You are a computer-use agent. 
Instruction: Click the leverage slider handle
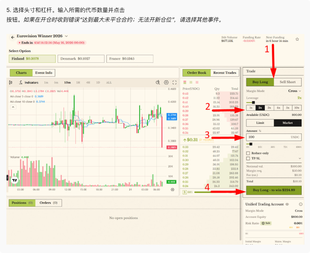(x=254, y=102)
